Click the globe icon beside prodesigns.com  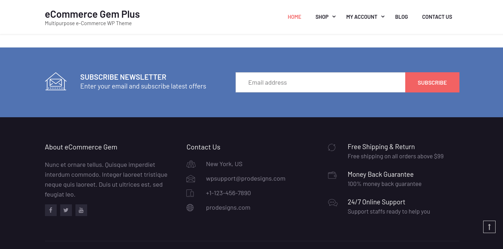[190, 208]
